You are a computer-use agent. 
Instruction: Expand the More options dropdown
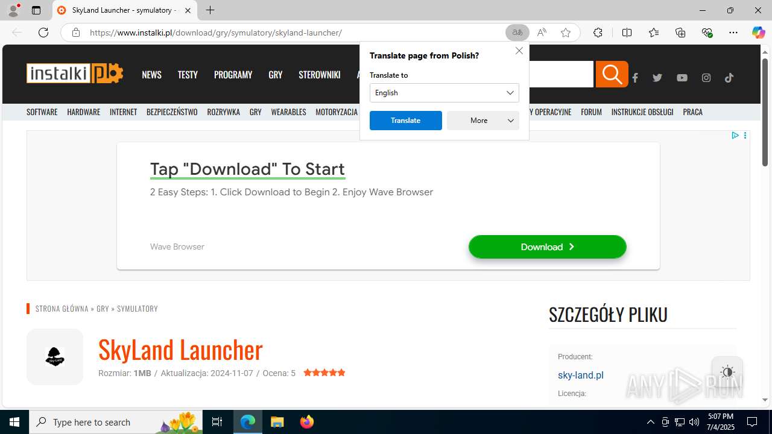click(x=483, y=121)
